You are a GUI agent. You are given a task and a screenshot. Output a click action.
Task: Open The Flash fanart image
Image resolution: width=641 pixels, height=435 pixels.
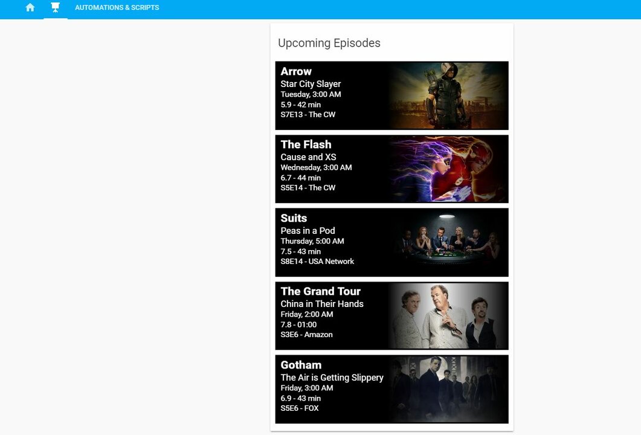448,169
